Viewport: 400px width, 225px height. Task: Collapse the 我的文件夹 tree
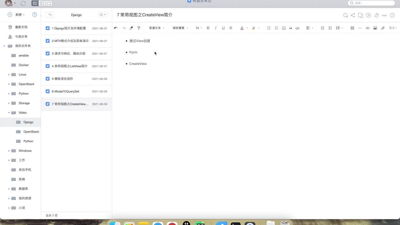pos(4,46)
